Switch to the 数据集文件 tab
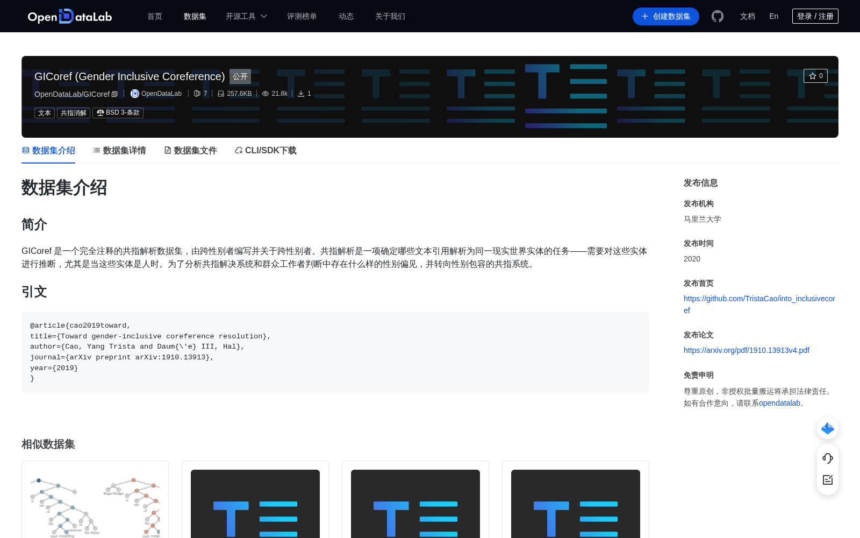Screen dimensions: 860x538 pos(190,151)
